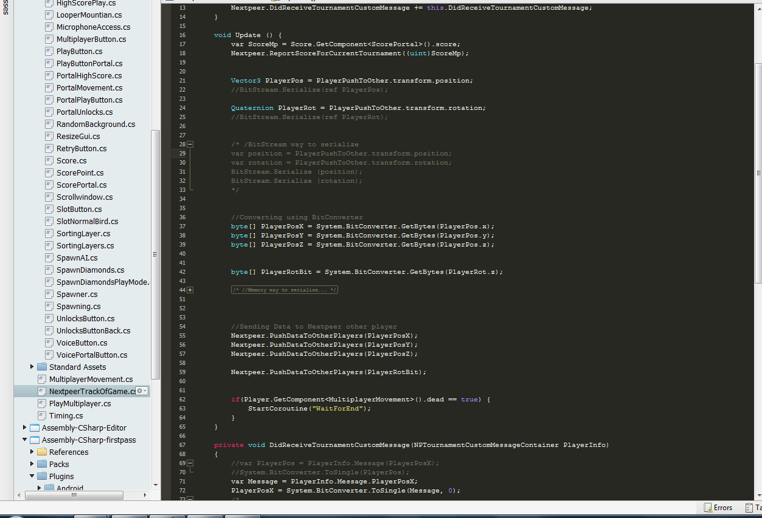The image size is (762, 518).
Task: Open the settings gear on NextpeerTrackOfGame.cs
Action: 141,391
